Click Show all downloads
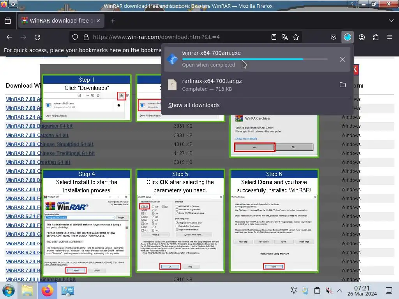Viewport: 399px width, 299px height. tap(194, 105)
